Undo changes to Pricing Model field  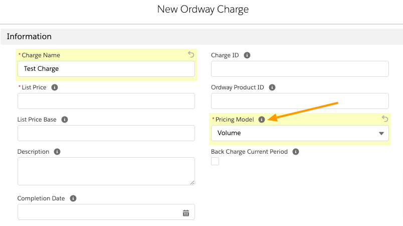385,119
